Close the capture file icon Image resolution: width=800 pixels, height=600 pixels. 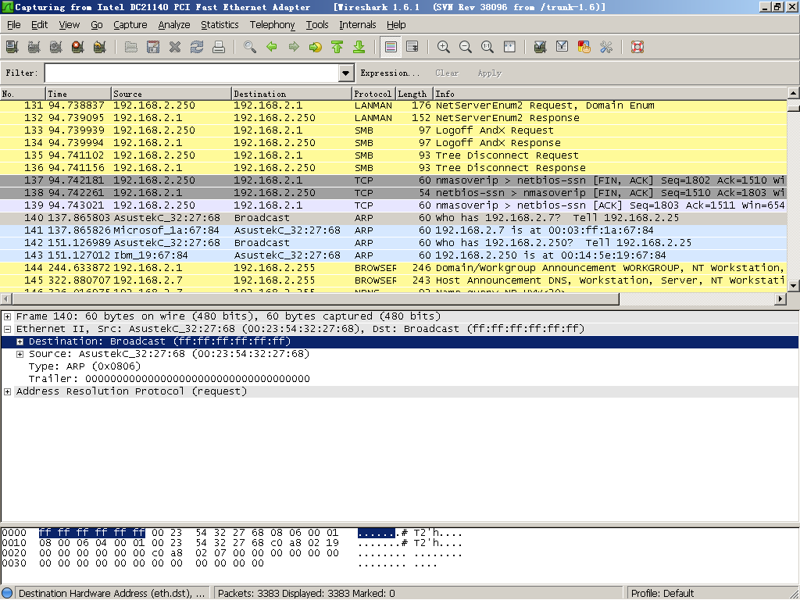pos(175,48)
